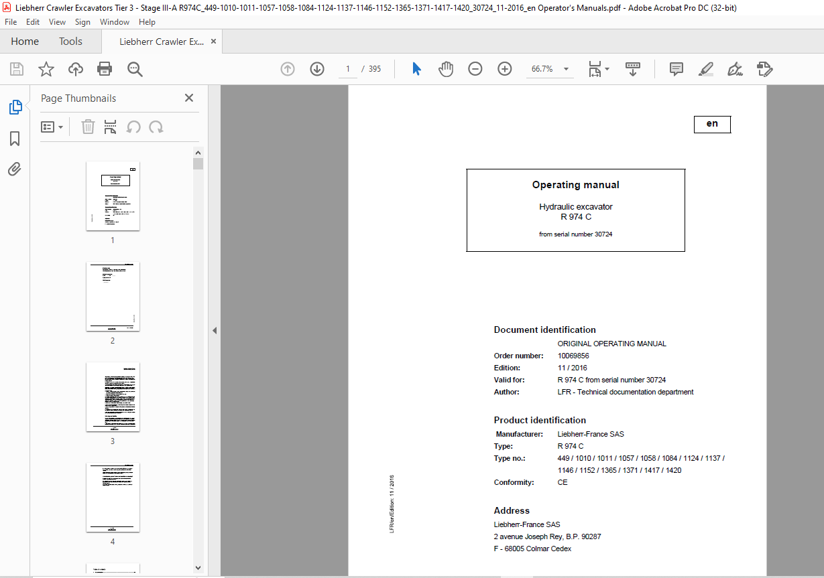Click the 'Operating manual' title text
The image size is (824, 578).
point(576,185)
